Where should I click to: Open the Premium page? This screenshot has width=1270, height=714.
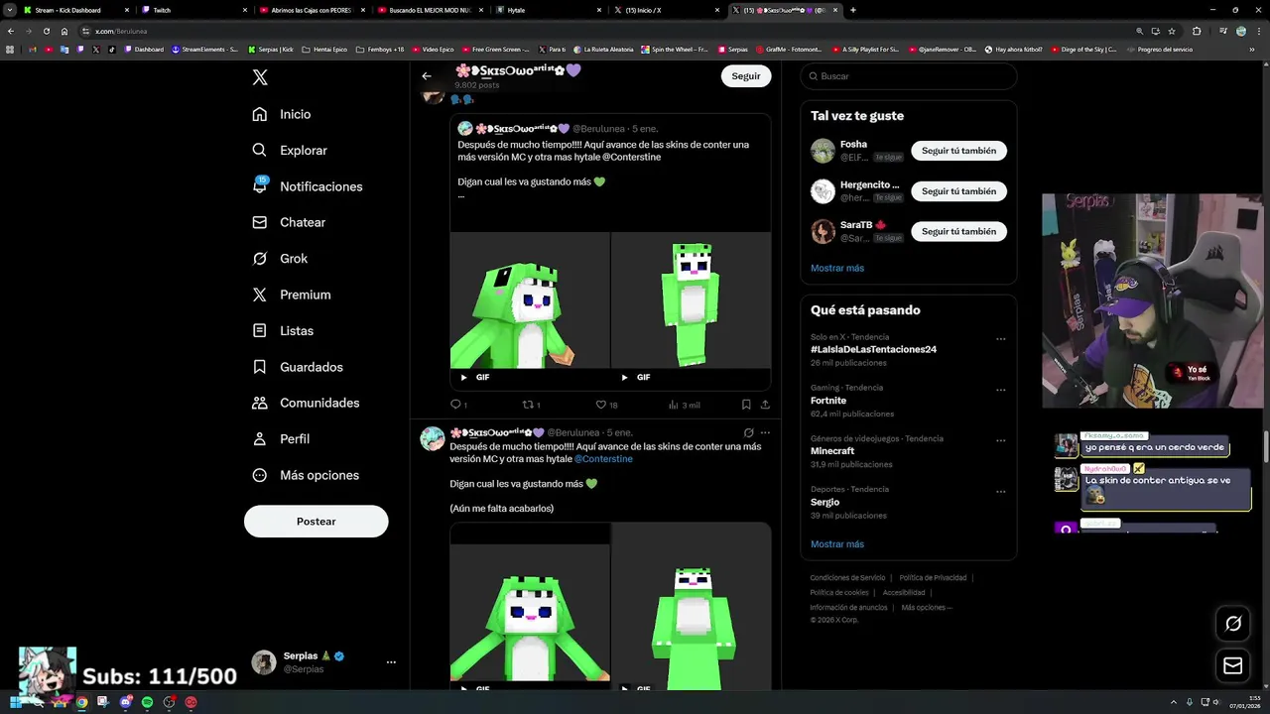[292, 295]
